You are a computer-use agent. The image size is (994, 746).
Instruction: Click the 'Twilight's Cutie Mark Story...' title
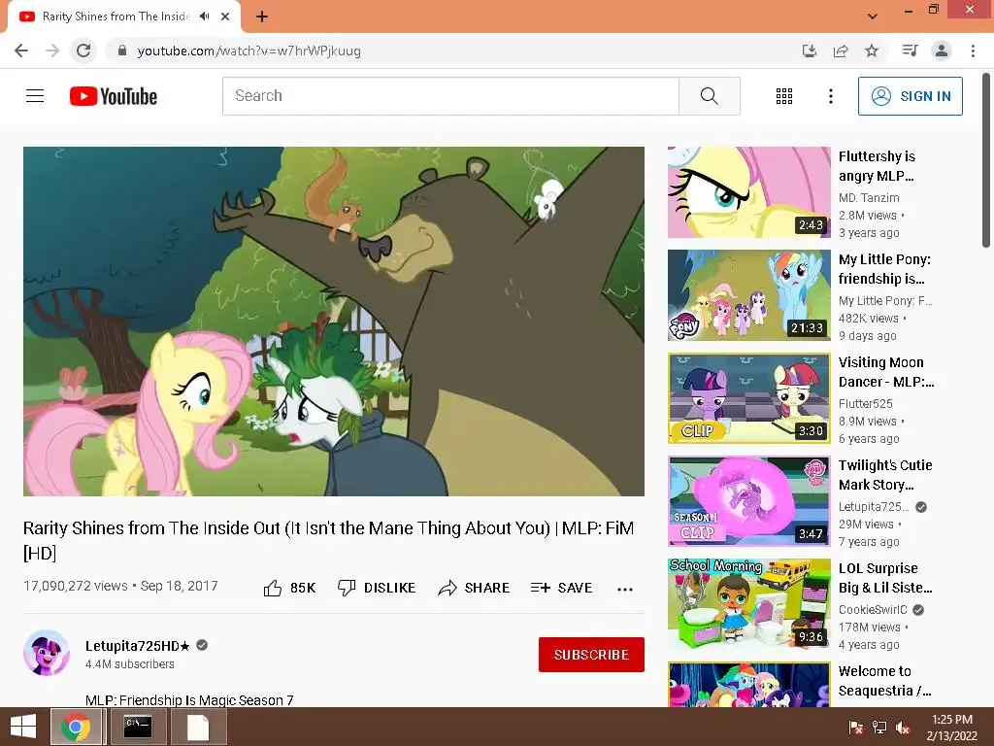pos(885,475)
